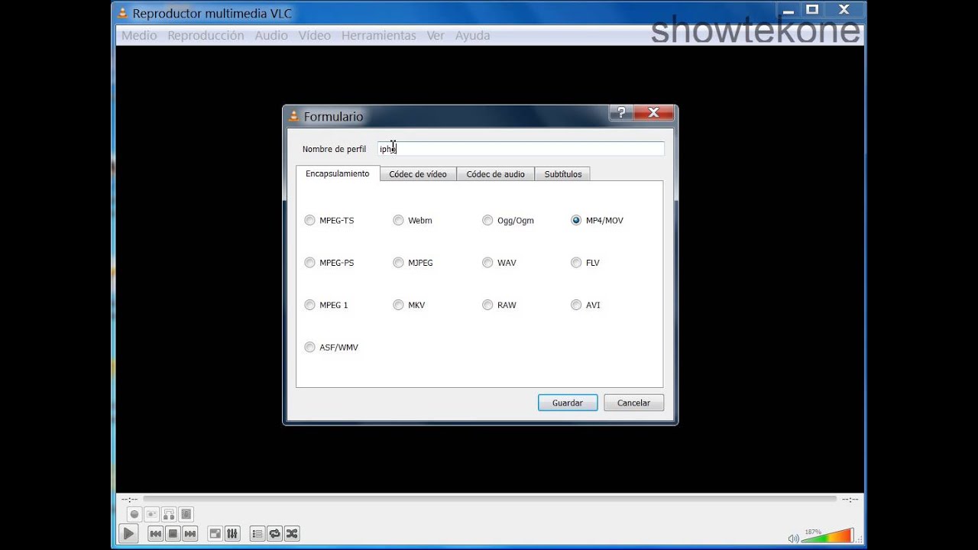Image resolution: width=978 pixels, height=550 pixels.
Task: Click the A-B loop icon
Action: coord(169,514)
